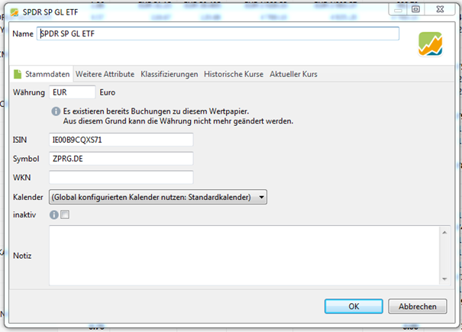Image resolution: width=462 pixels, height=332 pixels.
Task: Open the Aktueller Kurs tab
Action: pyautogui.click(x=293, y=74)
